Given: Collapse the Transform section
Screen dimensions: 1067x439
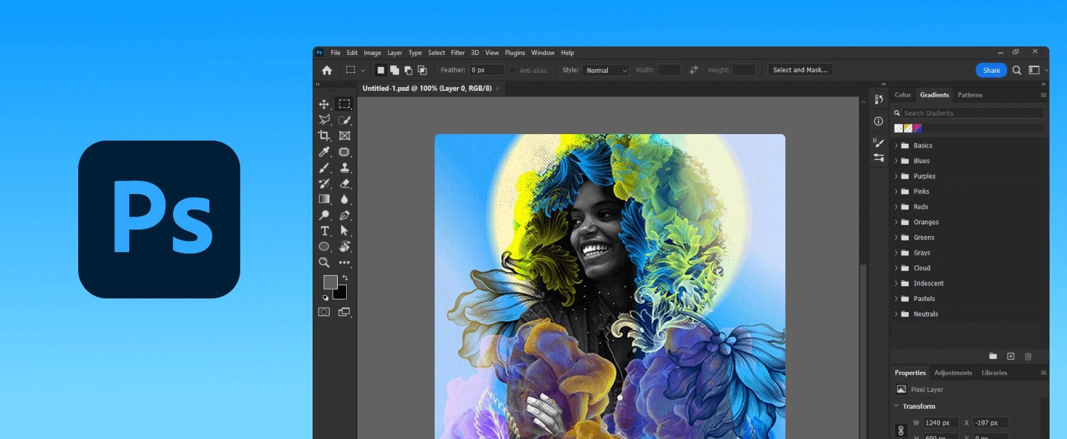Looking at the screenshot, I should tap(896, 406).
